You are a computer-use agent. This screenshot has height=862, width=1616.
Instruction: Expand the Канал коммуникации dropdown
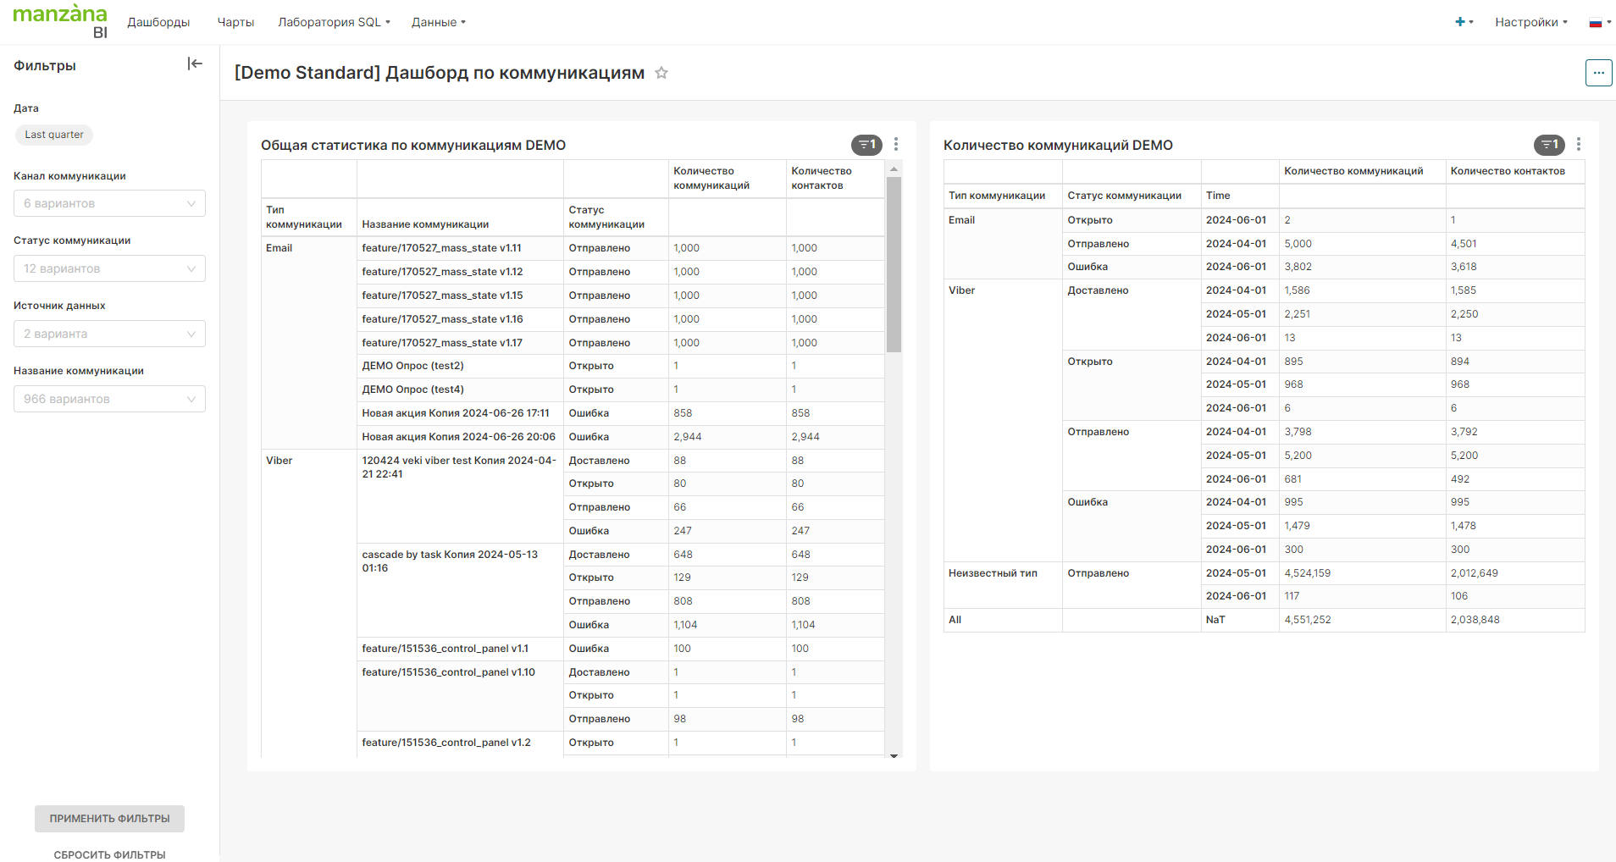click(109, 203)
